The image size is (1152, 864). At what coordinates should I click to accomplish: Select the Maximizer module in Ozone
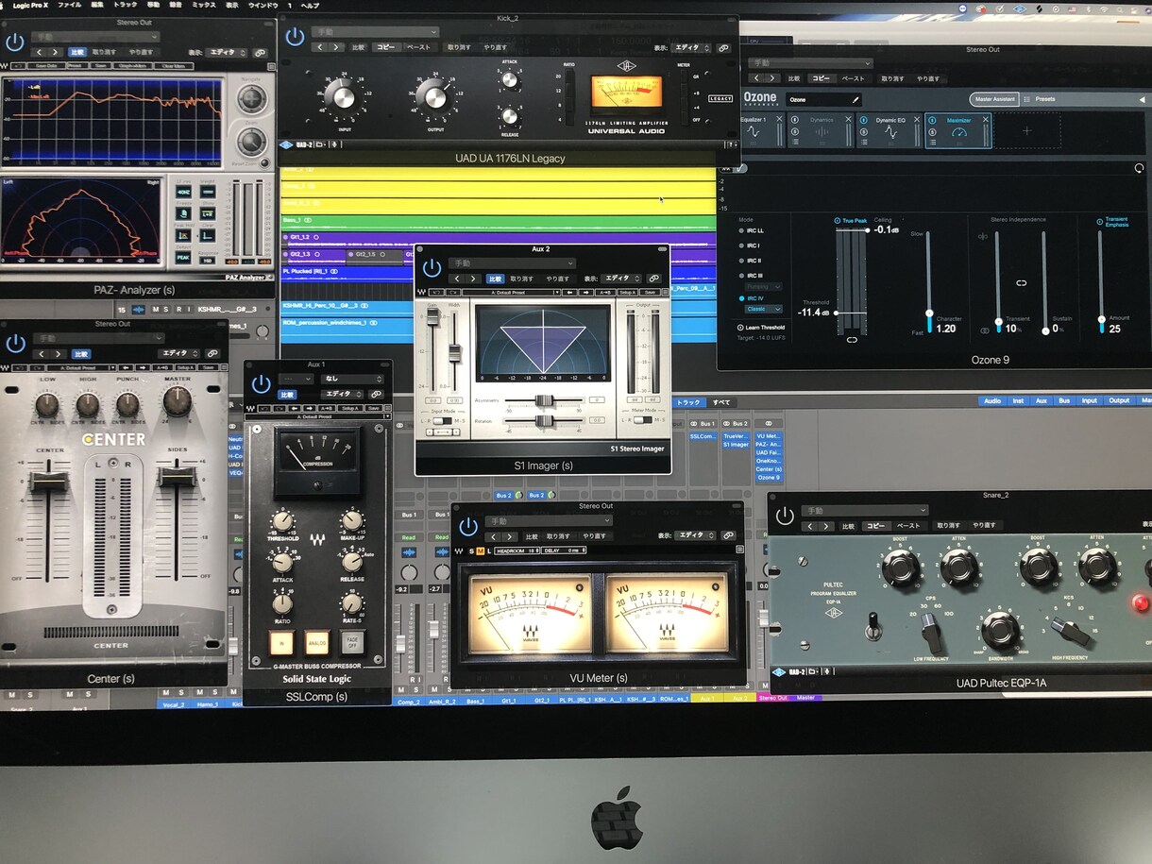tap(958, 131)
